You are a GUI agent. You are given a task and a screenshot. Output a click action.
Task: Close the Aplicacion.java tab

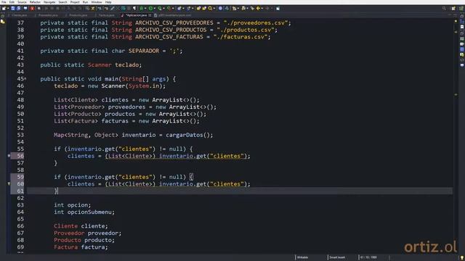point(150,15)
